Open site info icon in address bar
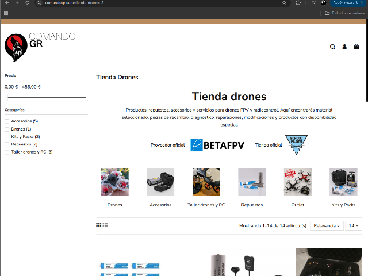368x276 pixels. pyautogui.click(x=40, y=3)
